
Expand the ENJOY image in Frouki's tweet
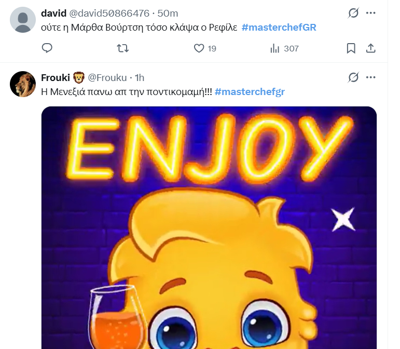point(209,227)
